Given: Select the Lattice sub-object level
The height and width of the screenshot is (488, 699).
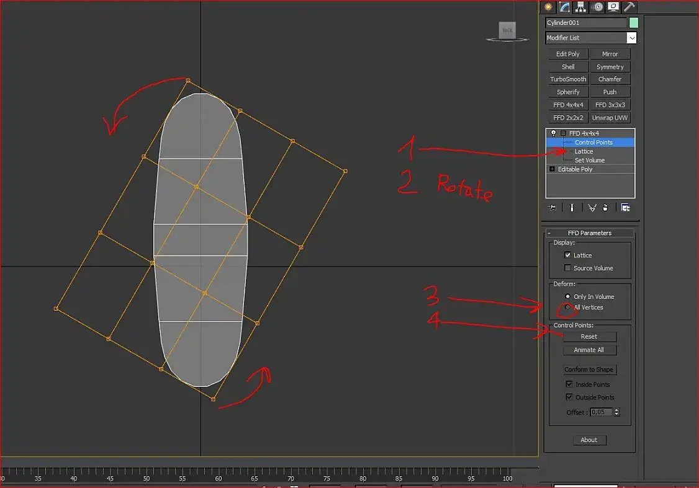Looking at the screenshot, I should [584, 151].
